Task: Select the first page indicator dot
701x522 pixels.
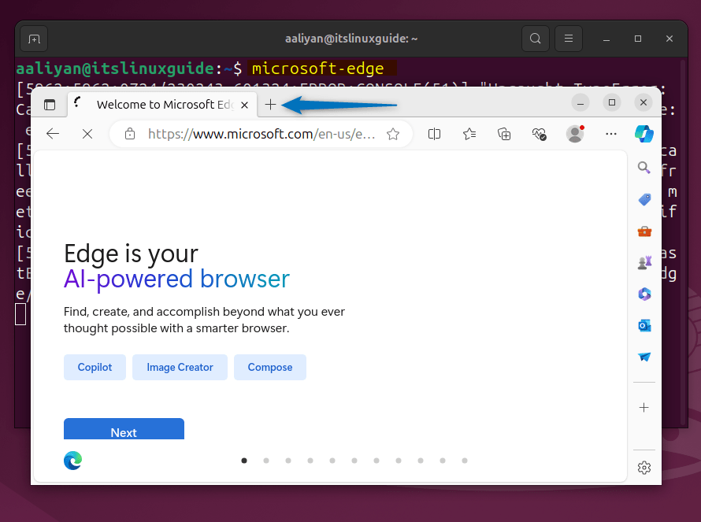Action: tap(244, 461)
